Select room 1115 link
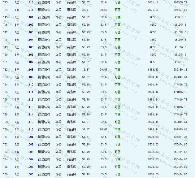The width and height of the screenshot is (195, 178). [30, 122]
